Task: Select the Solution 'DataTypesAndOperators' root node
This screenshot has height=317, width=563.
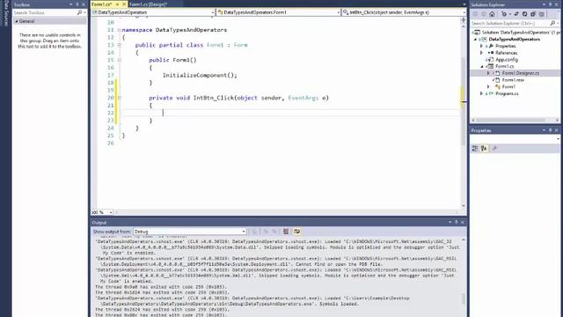Action: click(516, 33)
